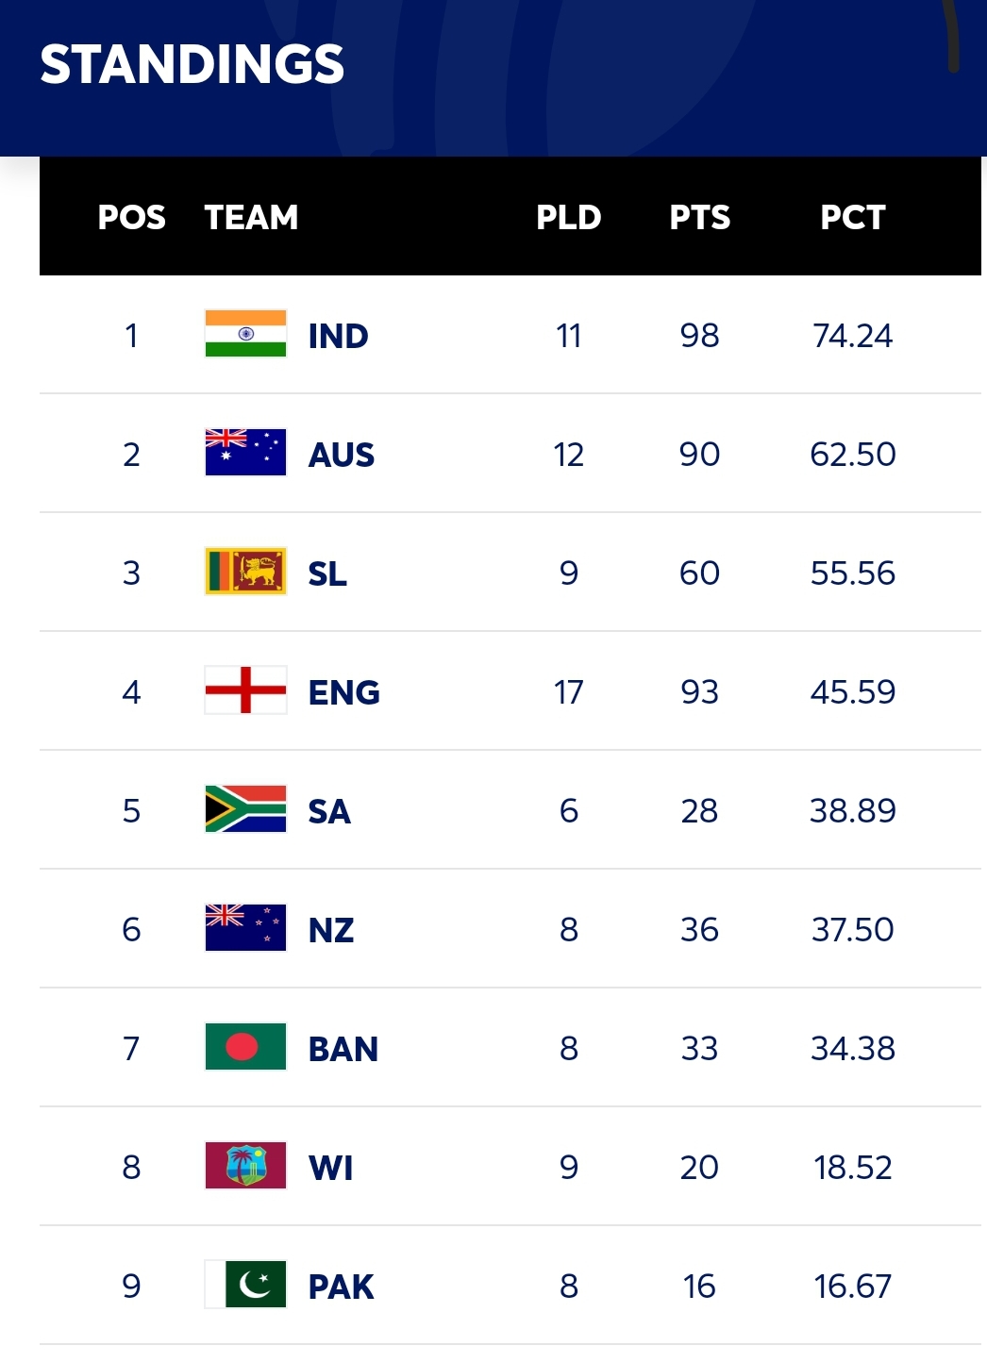Select the ENG team name
The width and height of the screenshot is (987, 1362).
(x=343, y=692)
